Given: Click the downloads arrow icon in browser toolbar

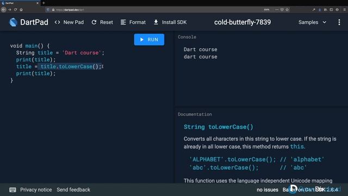Looking at the screenshot, I should [320, 10].
